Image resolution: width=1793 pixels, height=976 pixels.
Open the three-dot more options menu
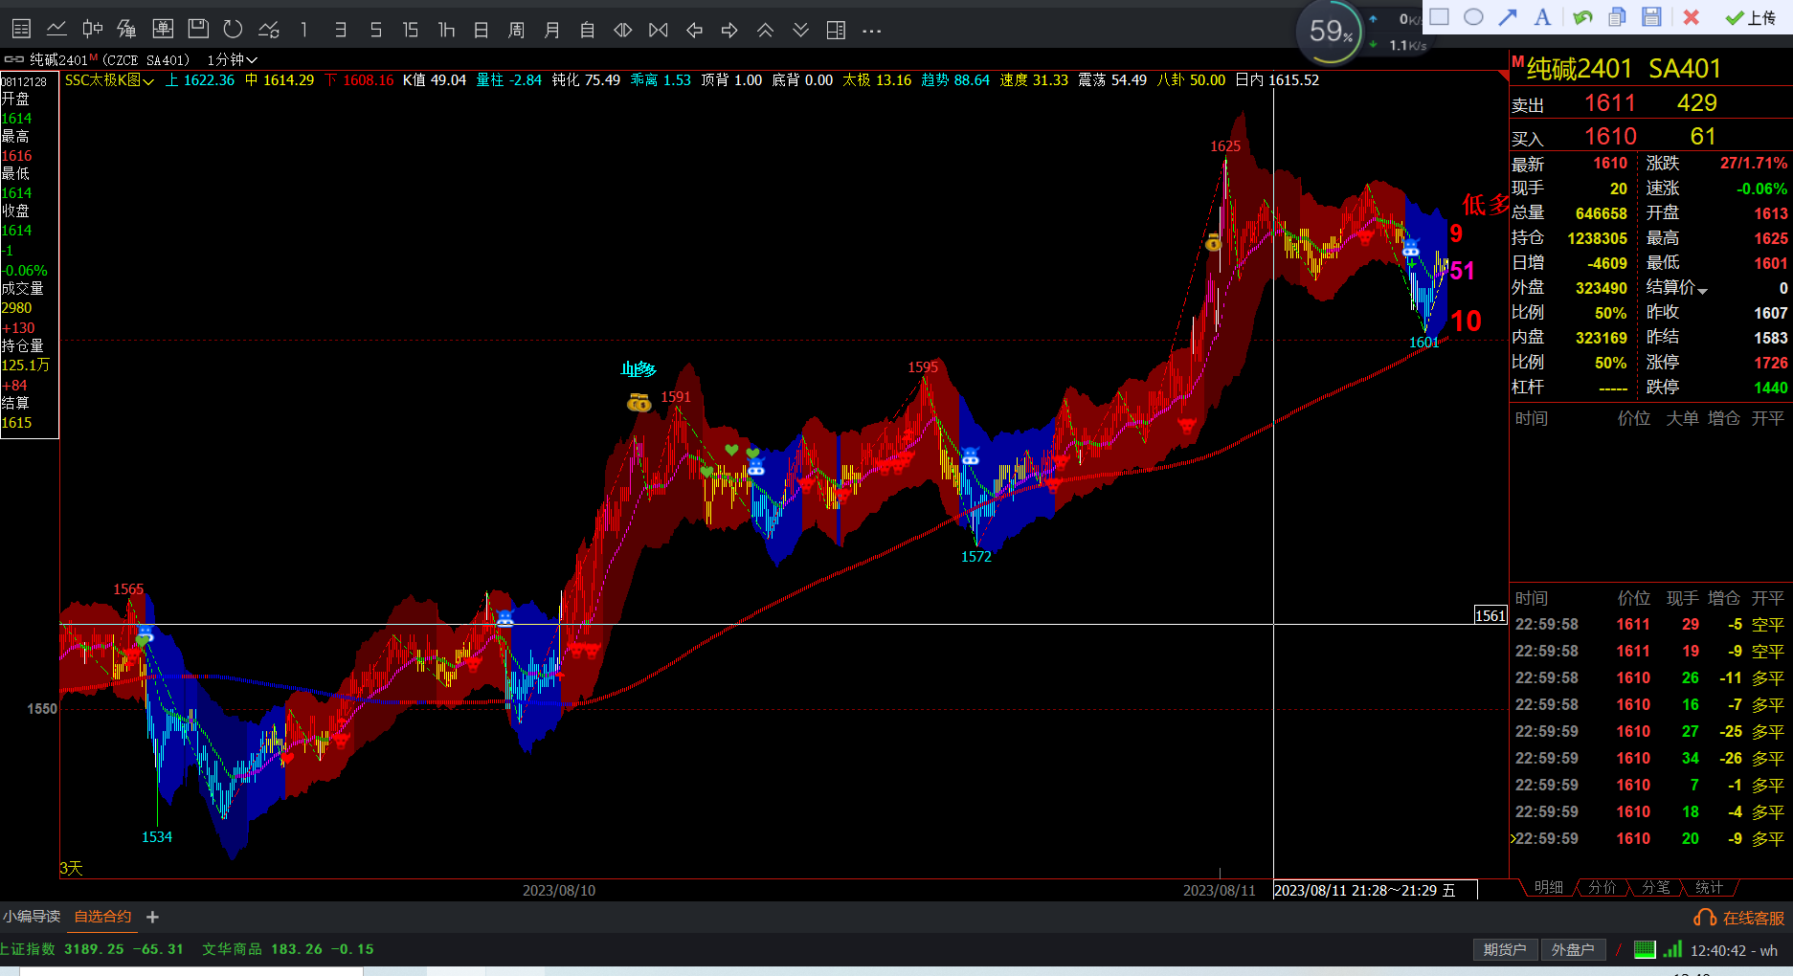[x=871, y=31]
